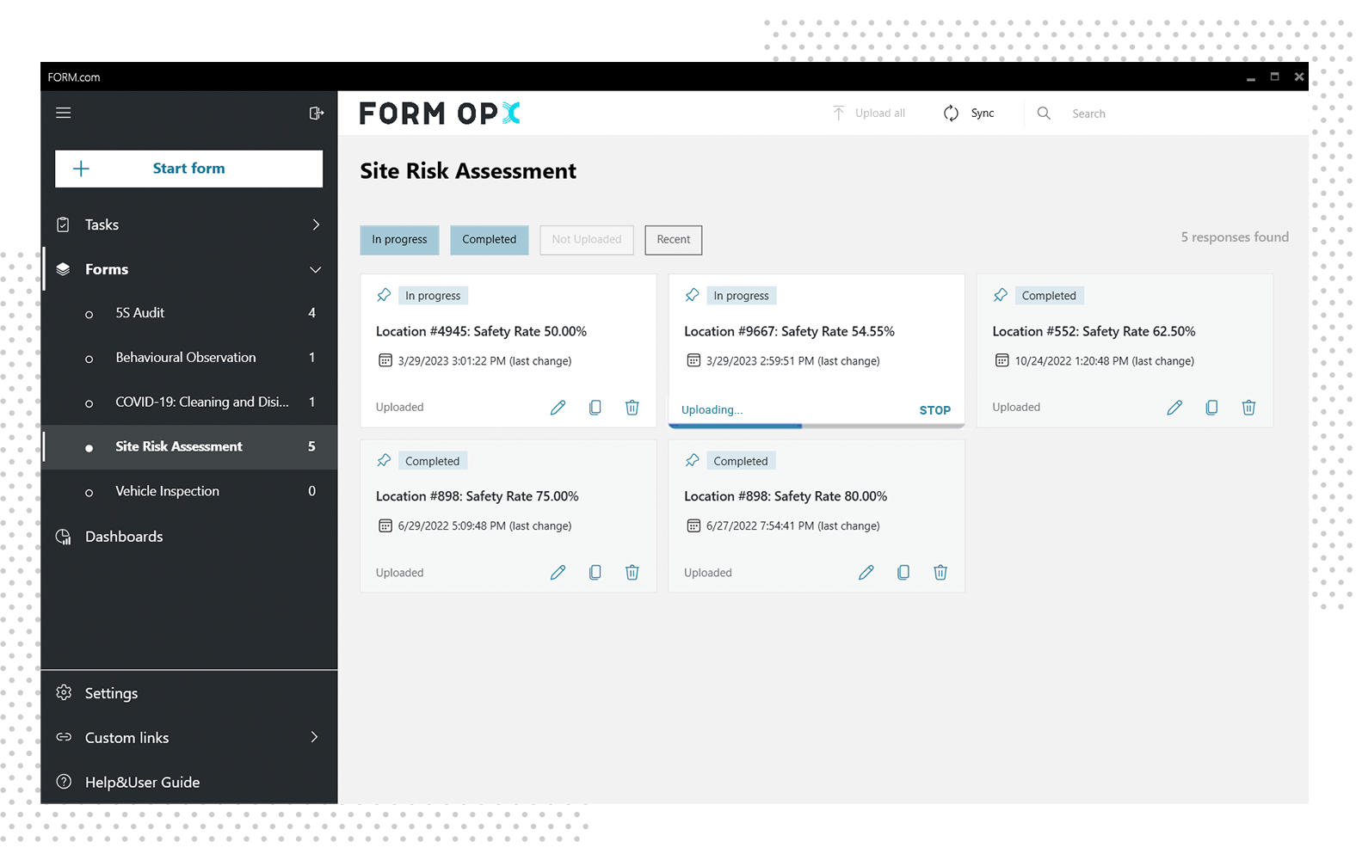Edit the Location #552 response
Screen dimensions: 1356x860
click(x=1174, y=408)
